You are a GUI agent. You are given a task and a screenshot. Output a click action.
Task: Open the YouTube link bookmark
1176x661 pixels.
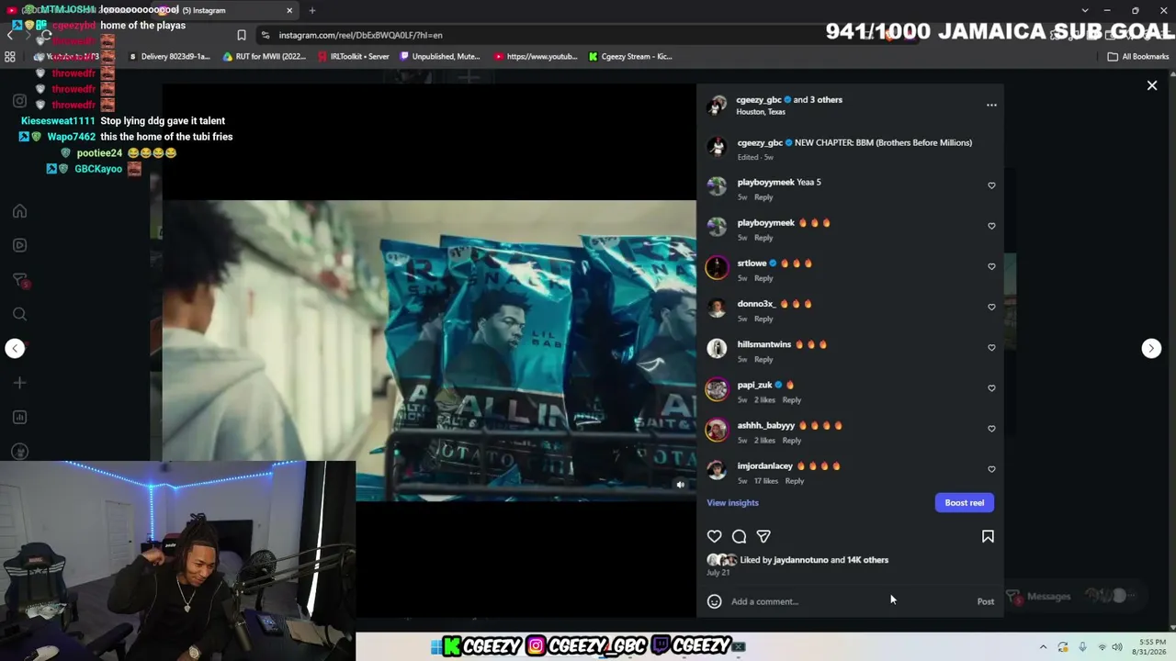coord(536,56)
